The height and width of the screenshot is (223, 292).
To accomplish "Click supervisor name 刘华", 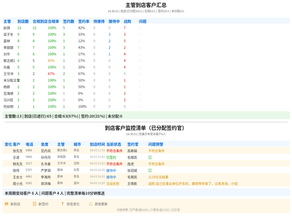I will pyautogui.click(x=7, y=54).
